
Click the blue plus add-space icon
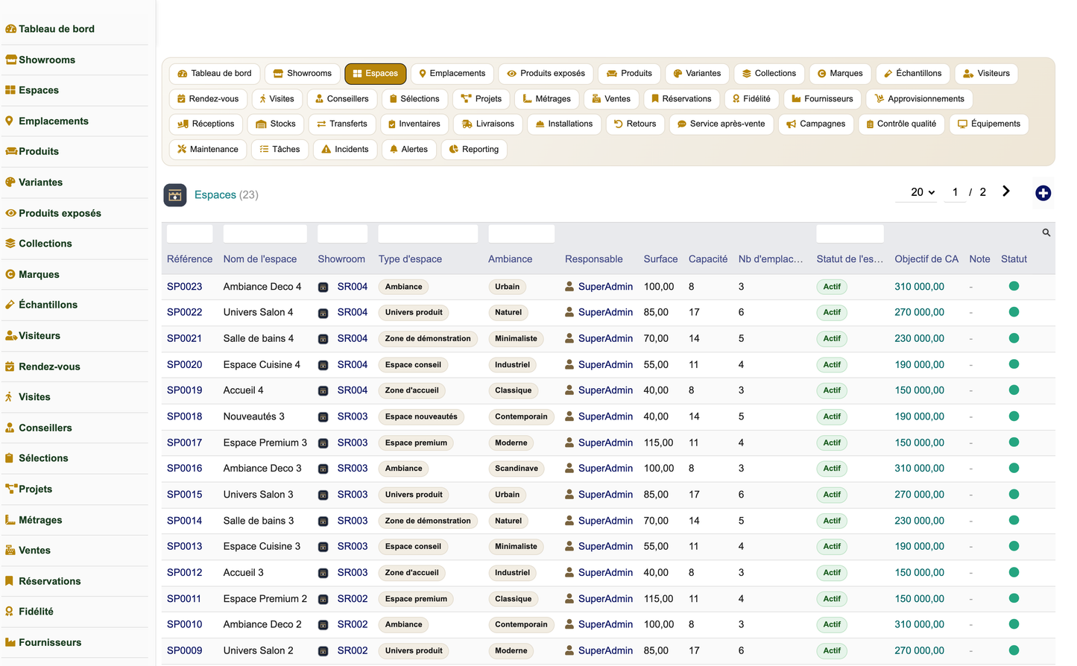tap(1043, 193)
